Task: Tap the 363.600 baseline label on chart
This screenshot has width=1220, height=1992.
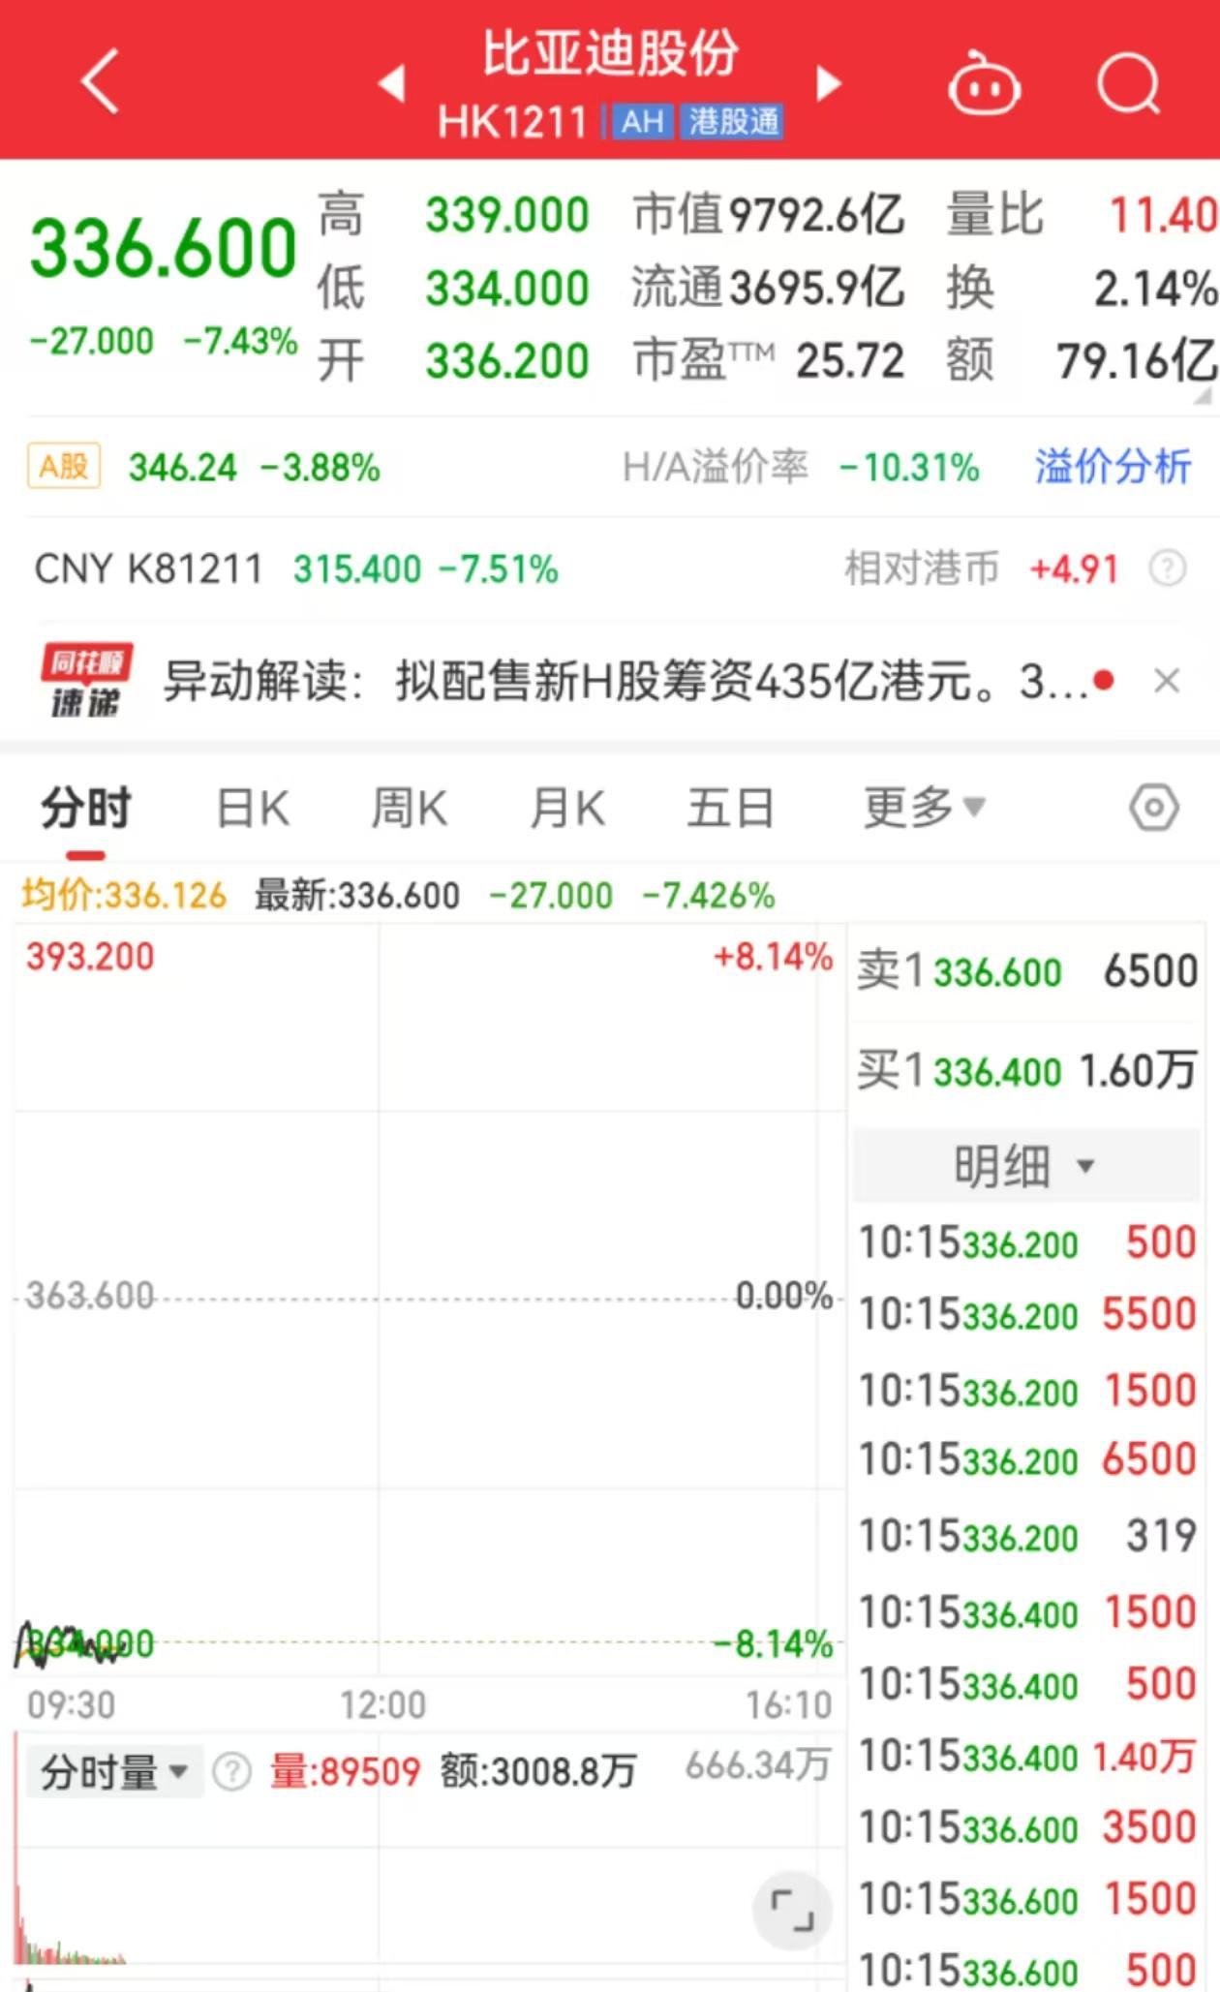Action: pyautogui.click(x=90, y=1295)
